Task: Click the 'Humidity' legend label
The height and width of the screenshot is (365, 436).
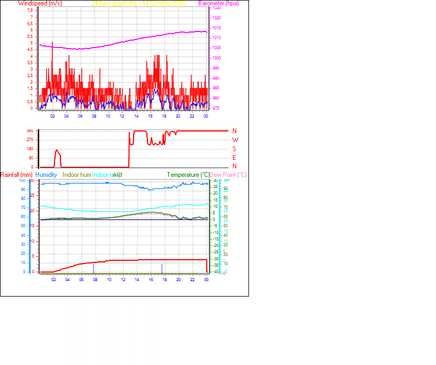Action: (46, 175)
